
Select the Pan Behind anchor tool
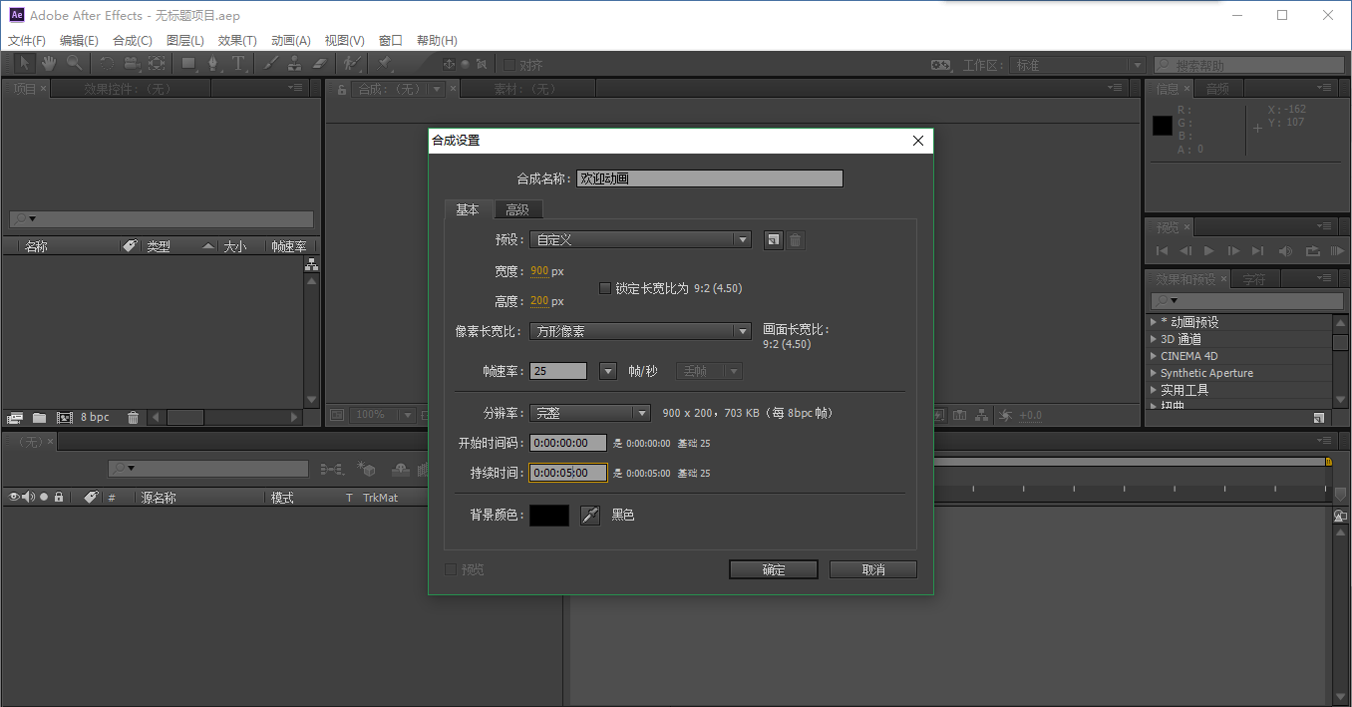pos(157,63)
